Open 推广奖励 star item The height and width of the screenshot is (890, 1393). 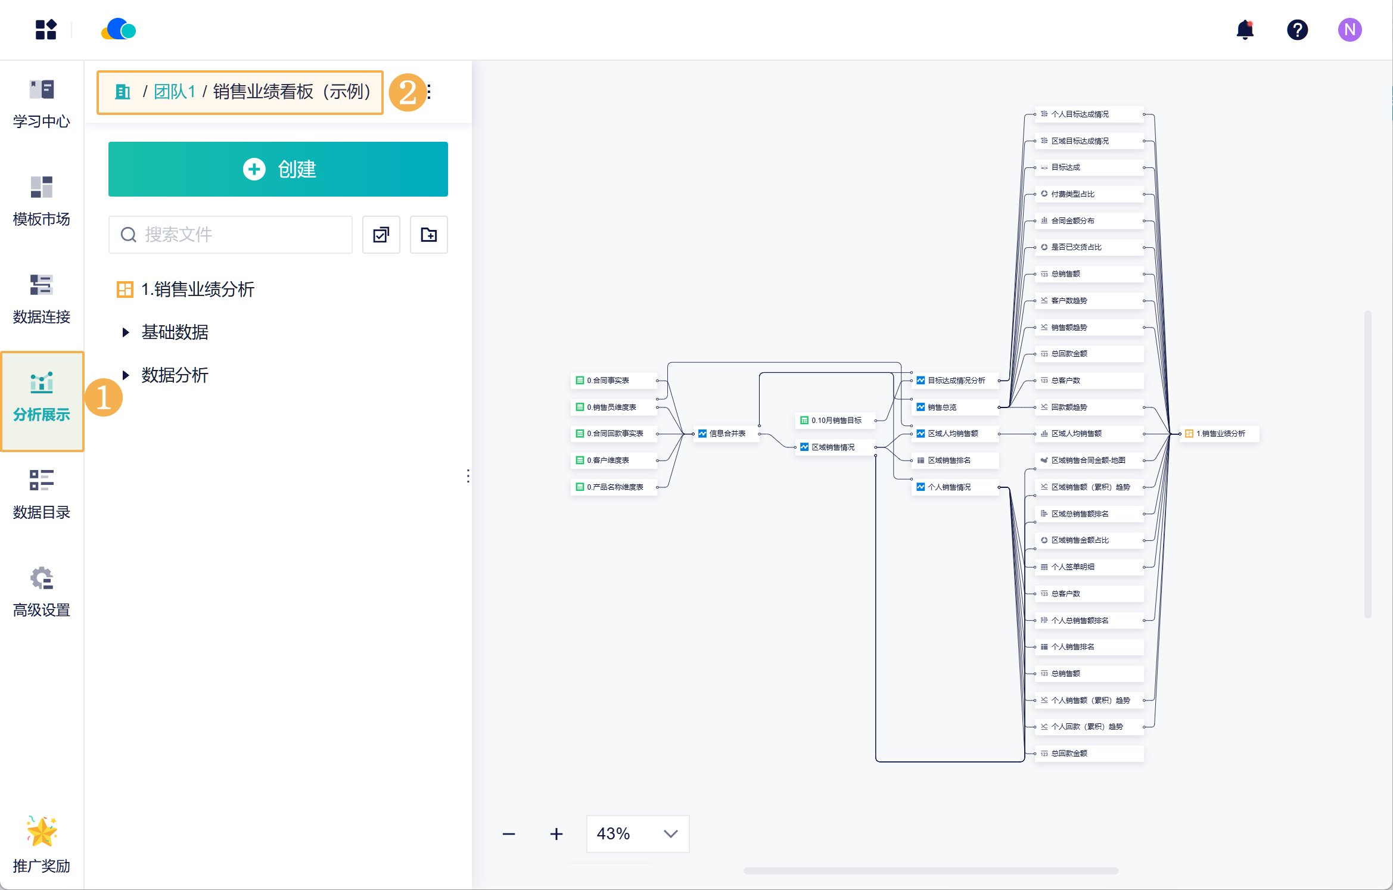pyautogui.click(x=42, y=846)
